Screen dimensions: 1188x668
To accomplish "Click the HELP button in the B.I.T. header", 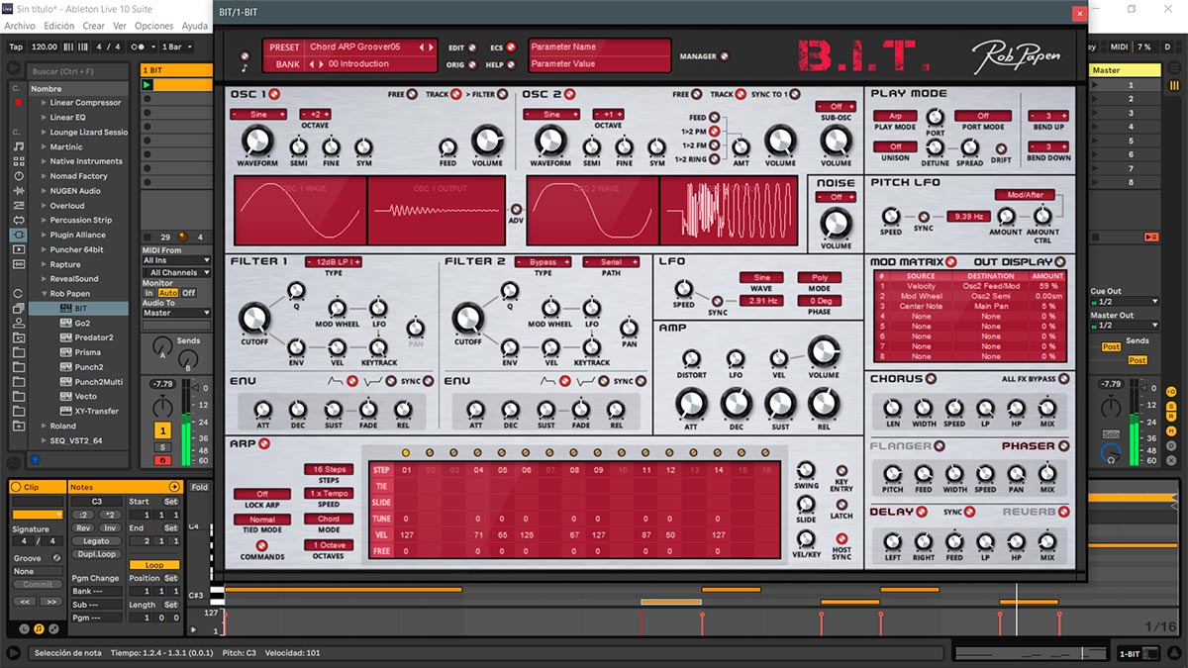I will click(513, 65).
